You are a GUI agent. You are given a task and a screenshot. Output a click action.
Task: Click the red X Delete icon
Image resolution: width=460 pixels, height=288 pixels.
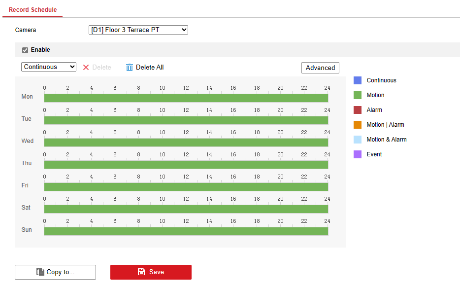pos(86,67)
